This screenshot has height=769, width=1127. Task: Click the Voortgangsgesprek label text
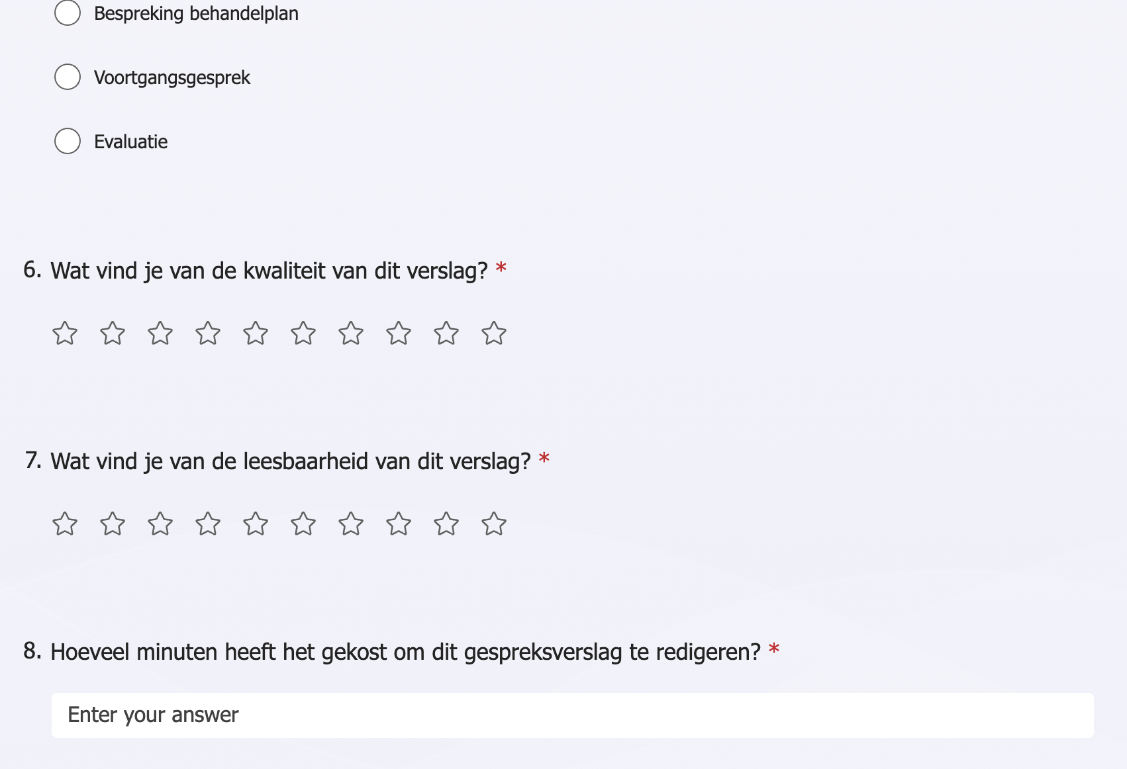(172, 77)
